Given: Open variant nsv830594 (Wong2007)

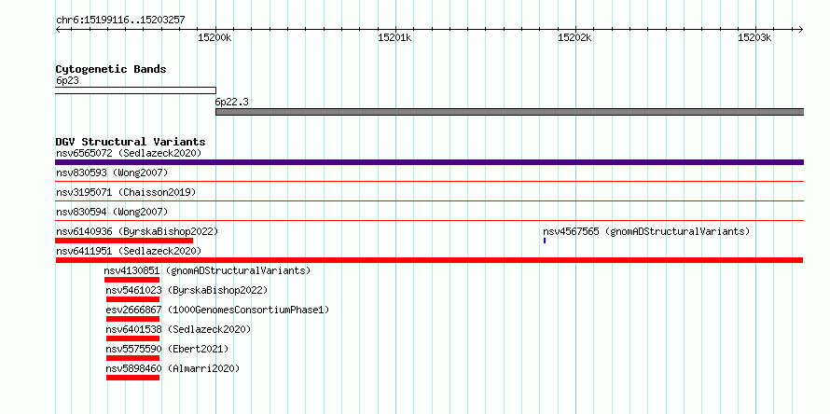Looking at the screenshot, I should [112, 212].
